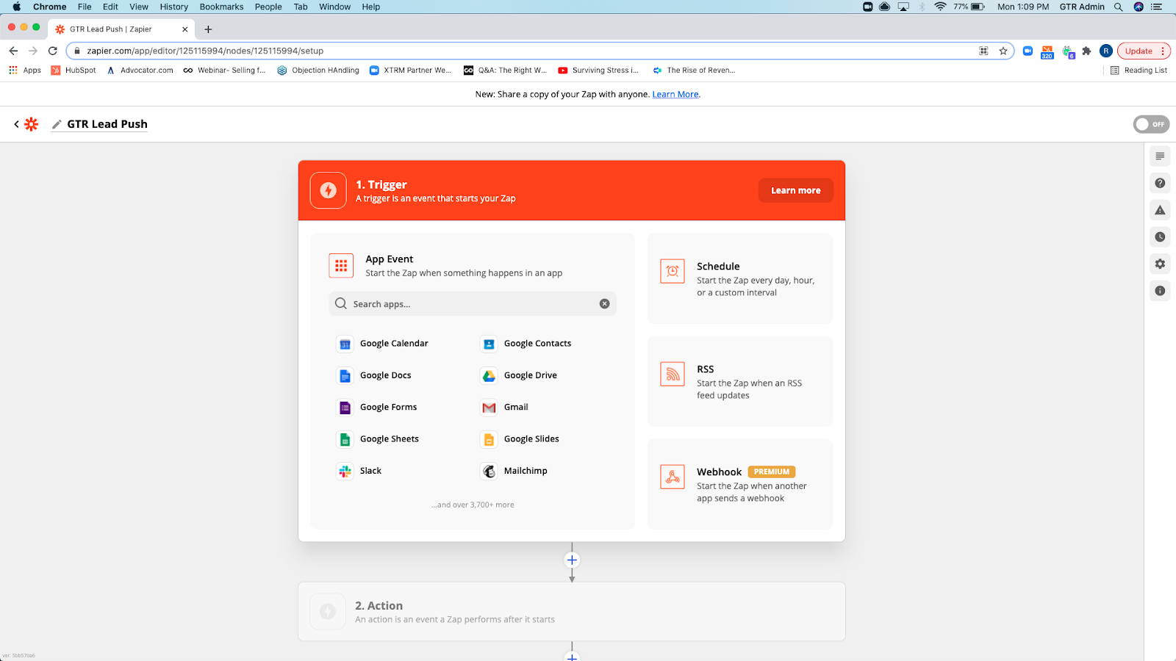Open the Bookmarks menu

tap(221, 7)
